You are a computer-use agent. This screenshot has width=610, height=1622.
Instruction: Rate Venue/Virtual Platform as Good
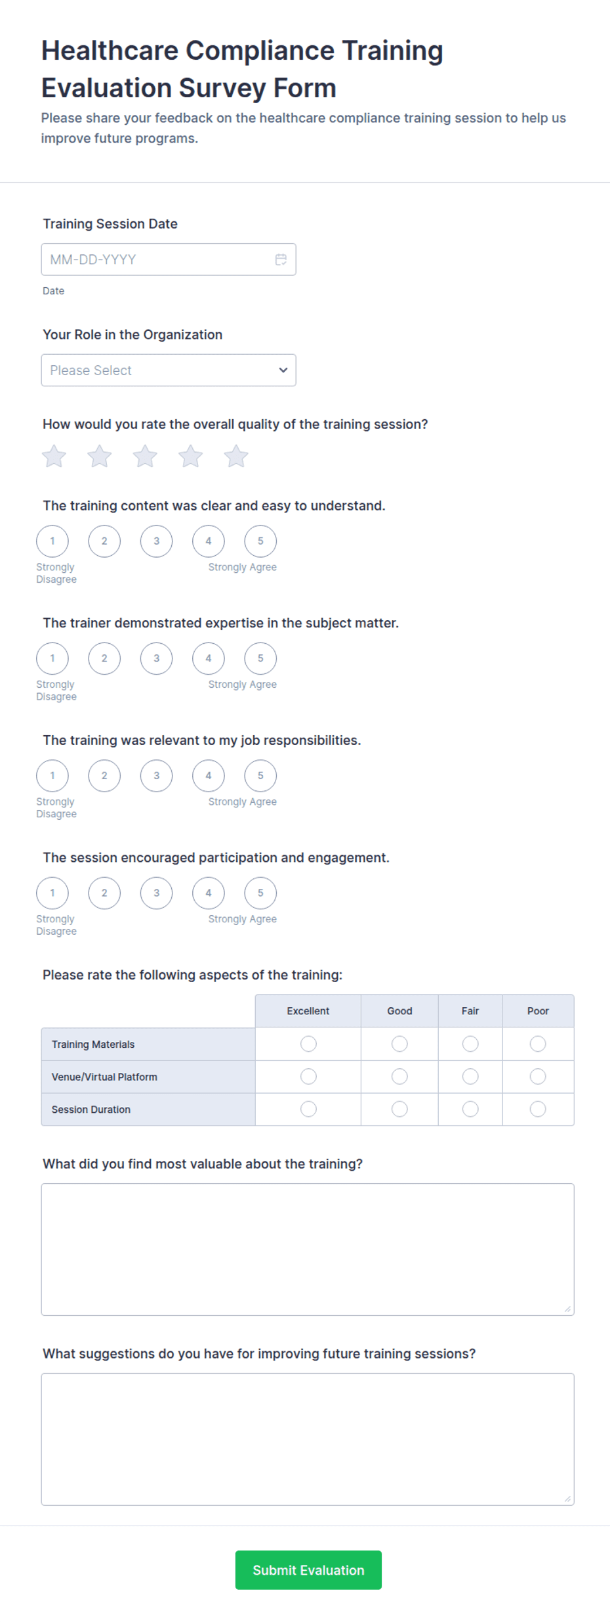click(x=399, y=1076)
